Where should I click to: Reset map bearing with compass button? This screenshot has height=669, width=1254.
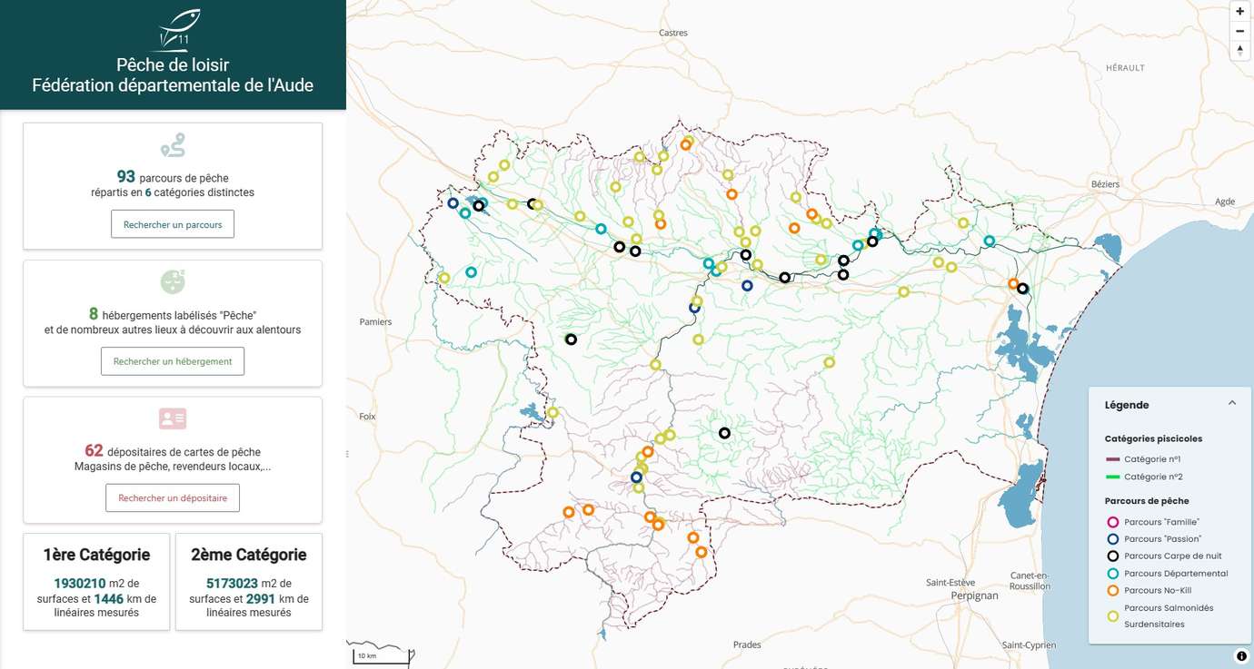point(1239,50)
